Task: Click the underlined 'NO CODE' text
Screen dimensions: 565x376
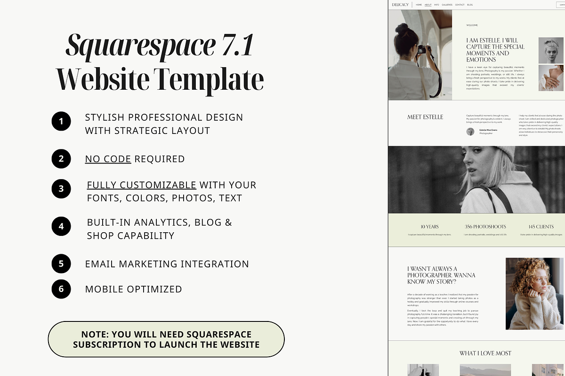Action: click(108, 159)
